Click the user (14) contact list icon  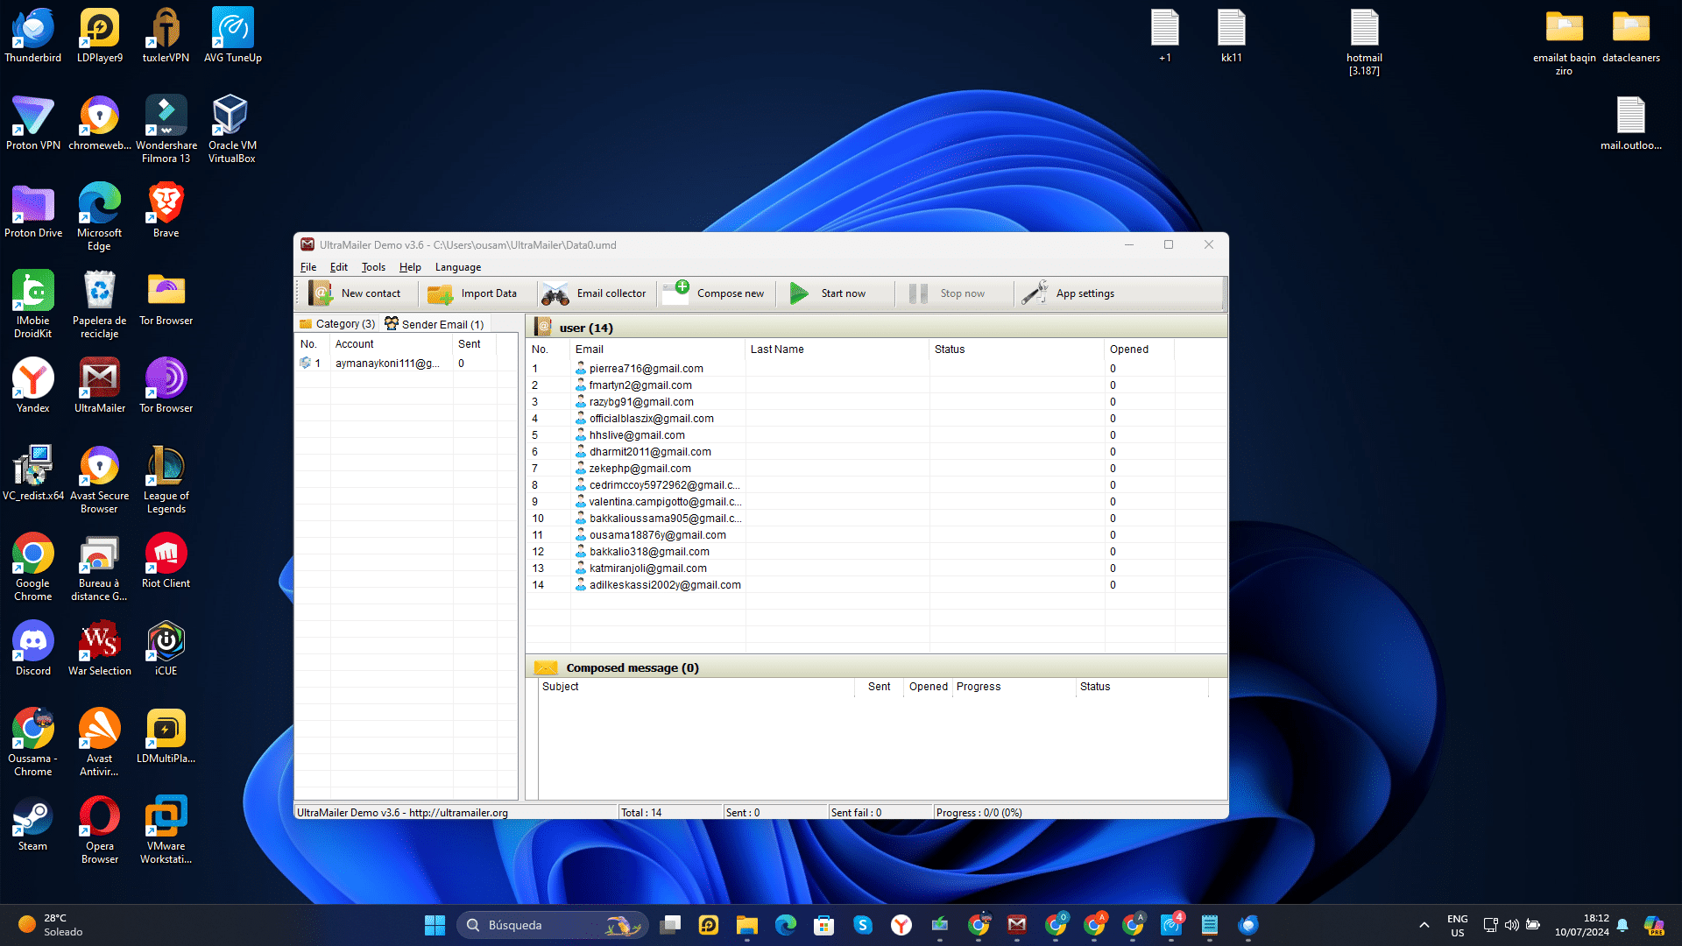[543, 328]
